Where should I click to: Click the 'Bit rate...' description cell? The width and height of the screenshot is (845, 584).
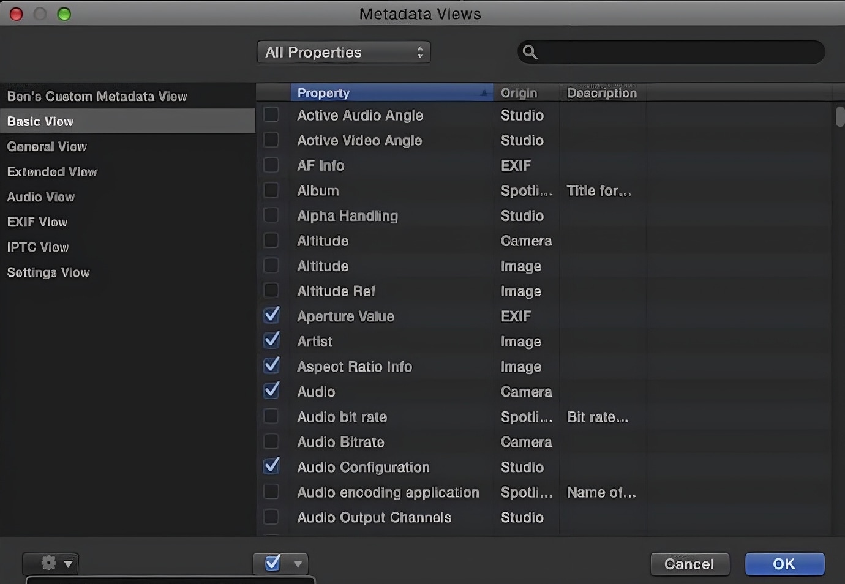pyautogui.click(x=598, y=417)
